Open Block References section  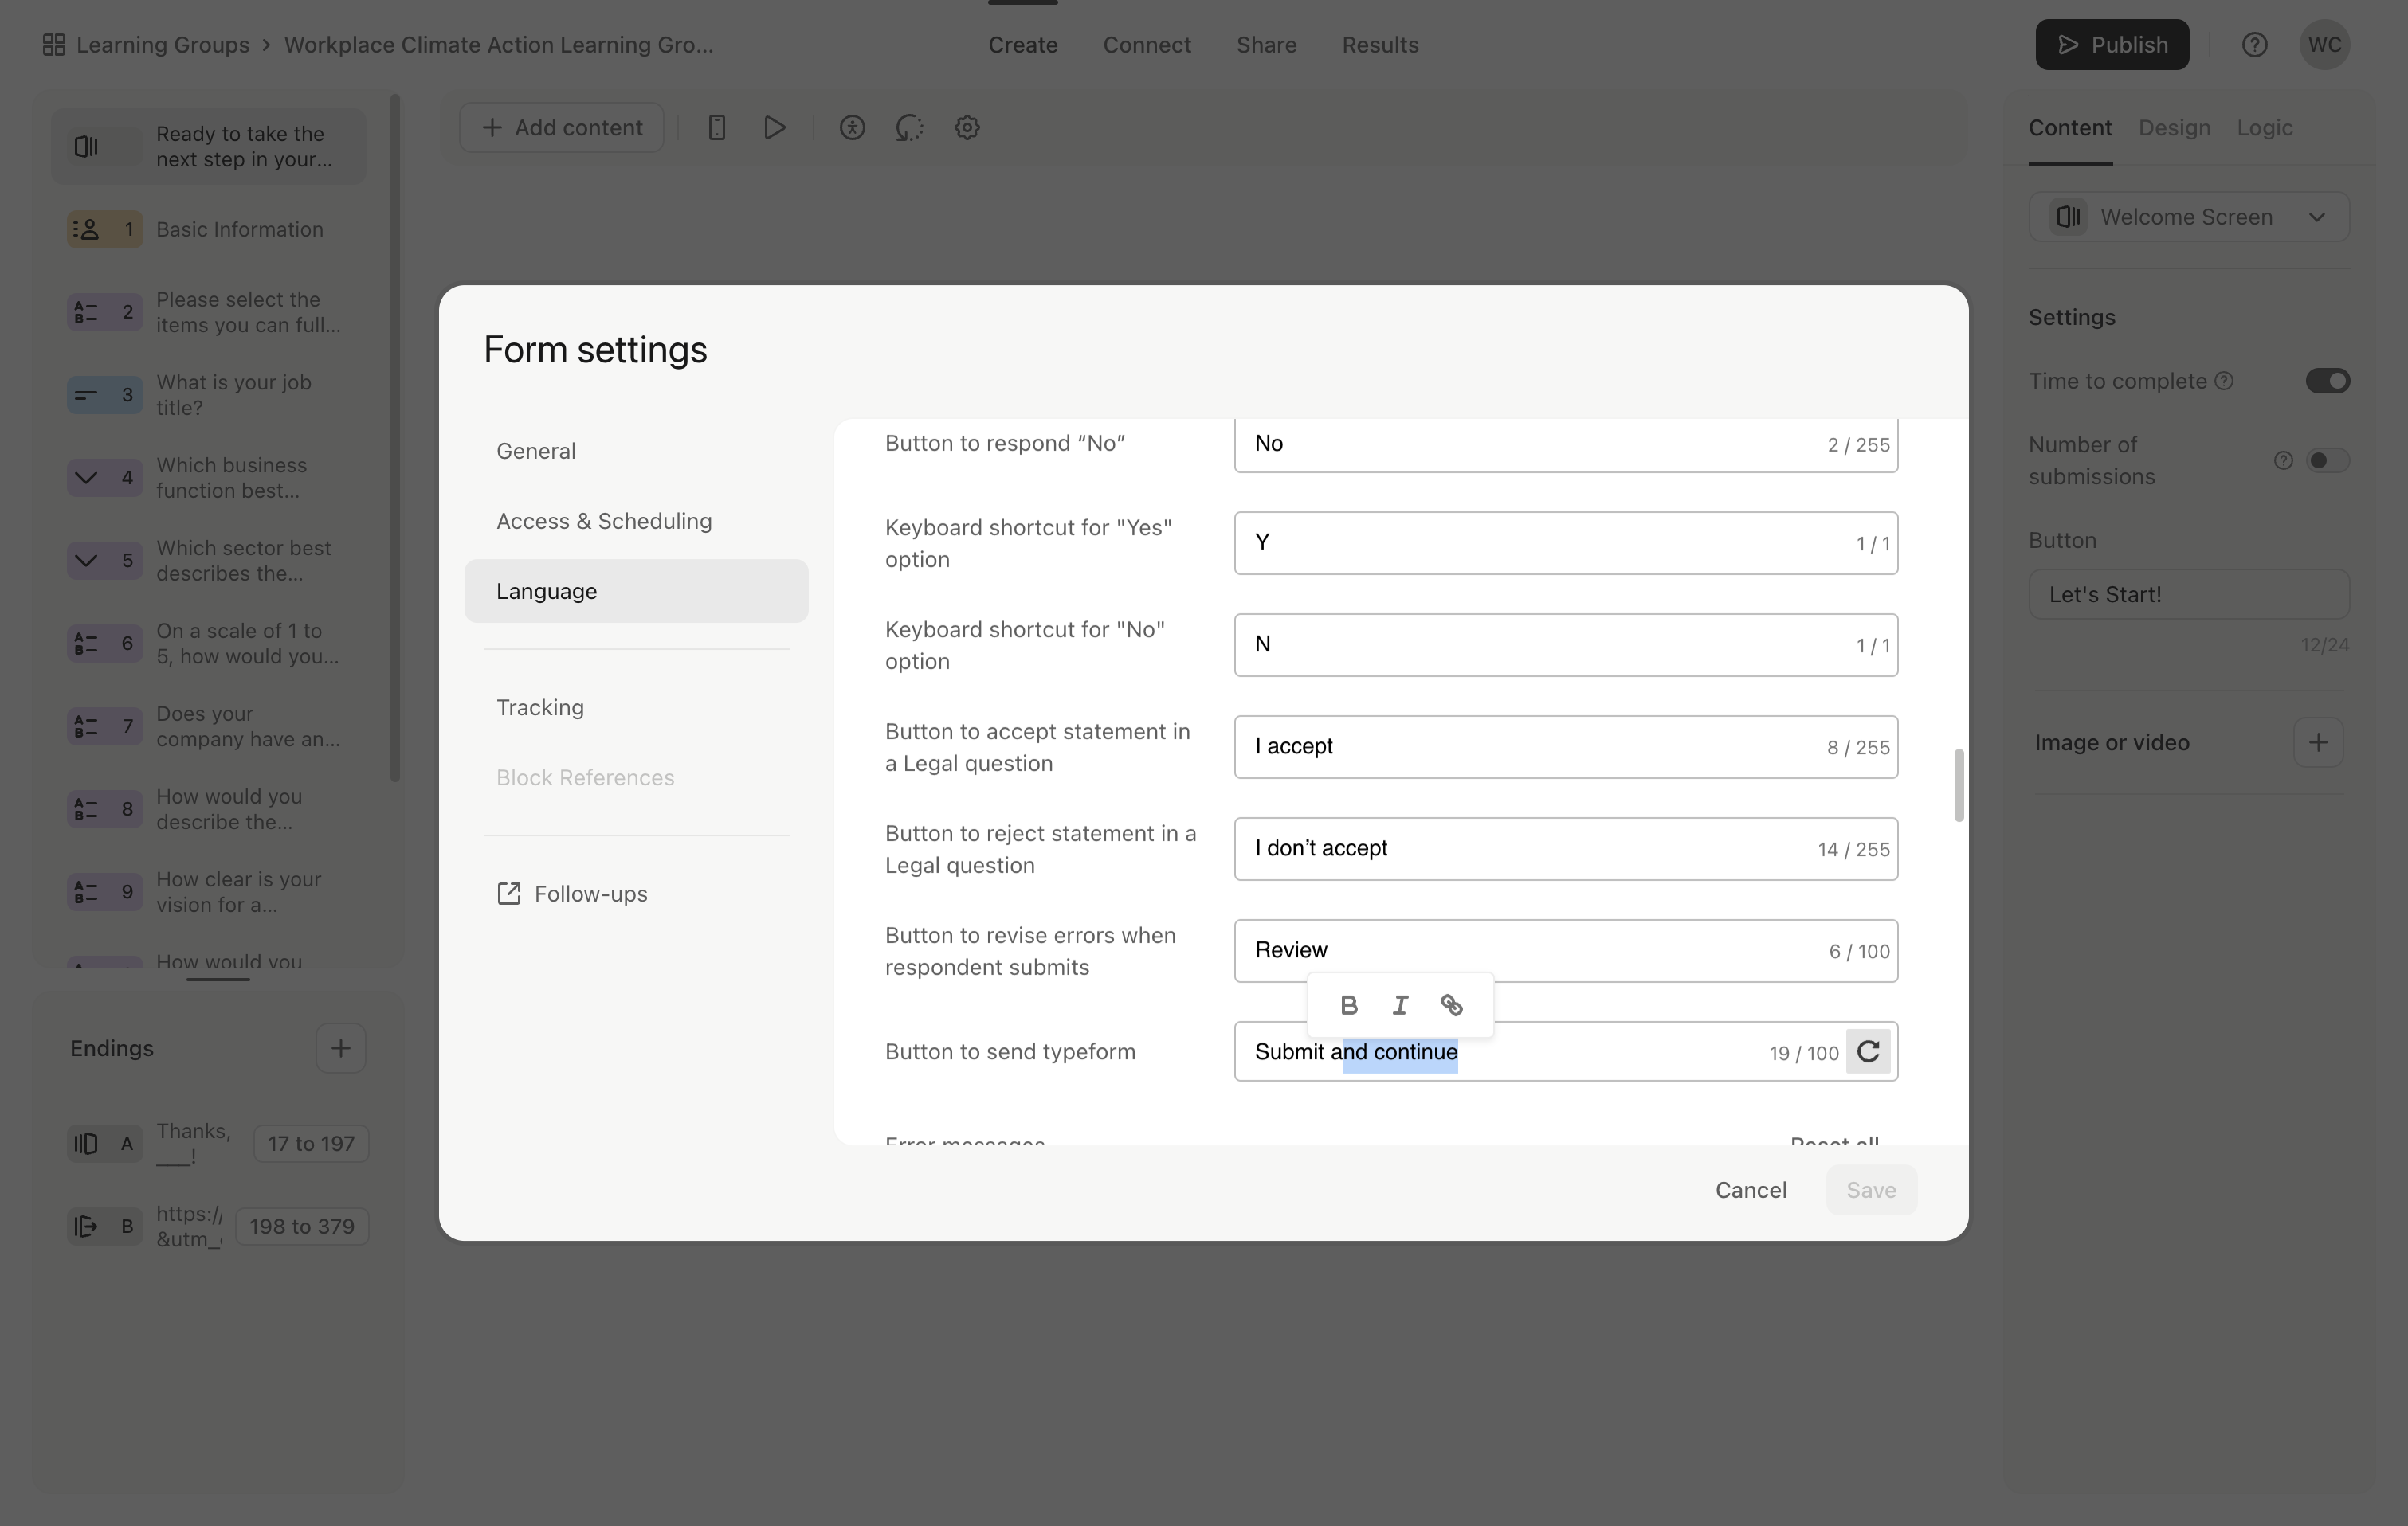pos(636,777)
